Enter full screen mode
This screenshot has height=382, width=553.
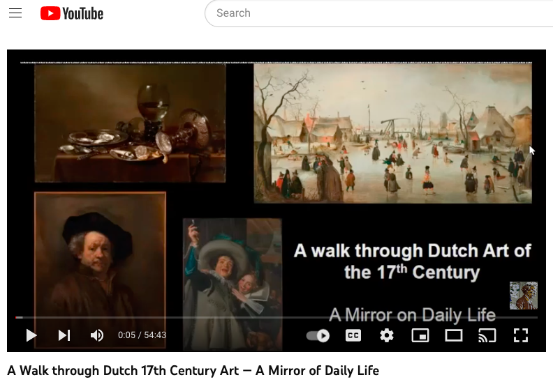[521, 335]
